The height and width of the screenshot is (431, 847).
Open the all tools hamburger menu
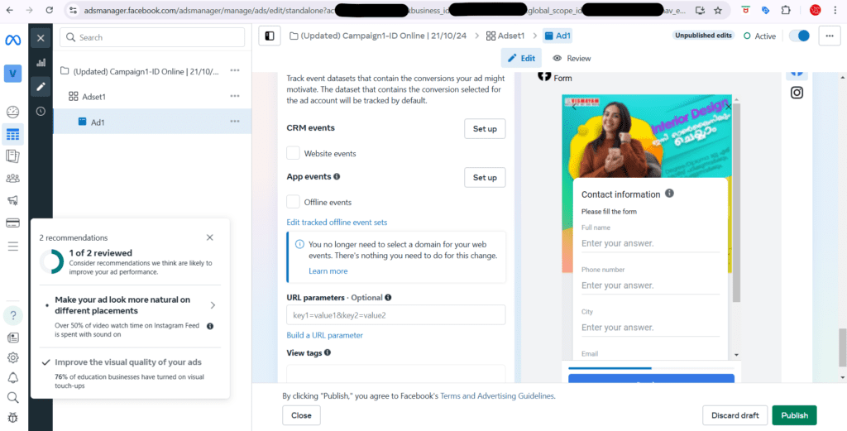(x=13, y=247)
